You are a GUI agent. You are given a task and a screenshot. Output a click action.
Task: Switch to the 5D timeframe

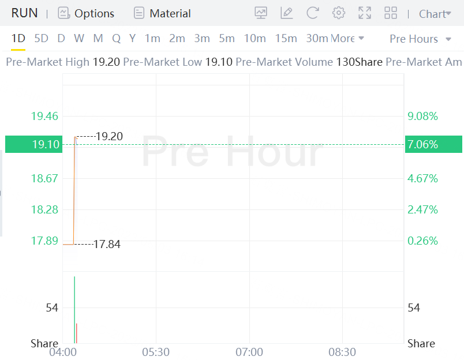point(41,39)
